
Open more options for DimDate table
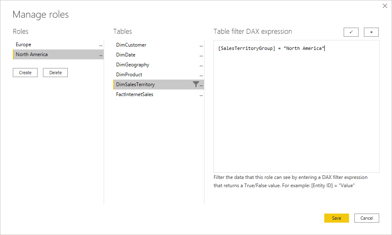[201, 55]
